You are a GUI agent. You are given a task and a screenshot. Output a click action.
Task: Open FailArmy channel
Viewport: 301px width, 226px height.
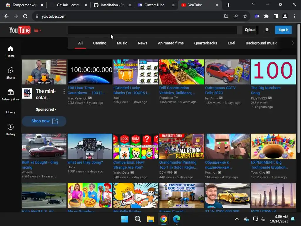(x=211, y=98)
